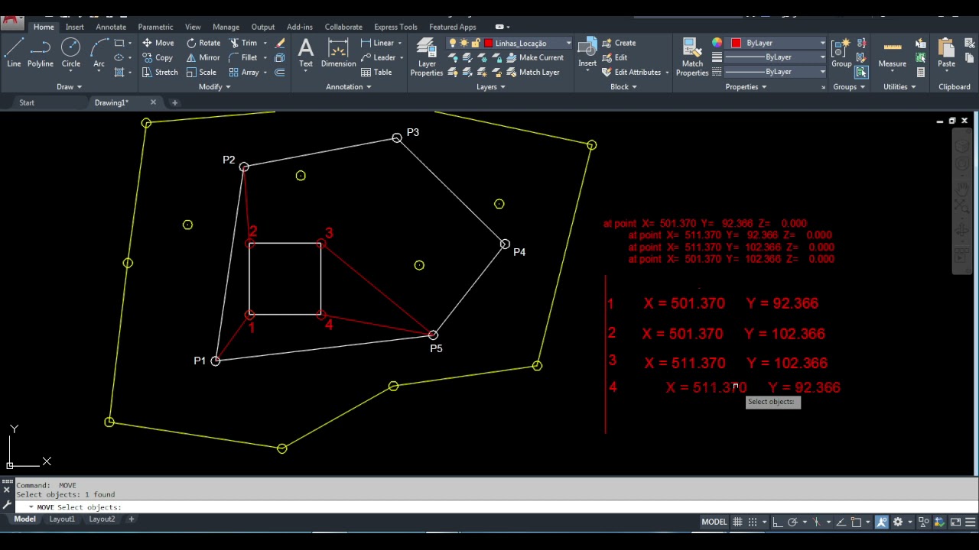The width and height of the screenshot is (979, 550).
Task: Choose the Stretch tool
Action: [160, 72]
